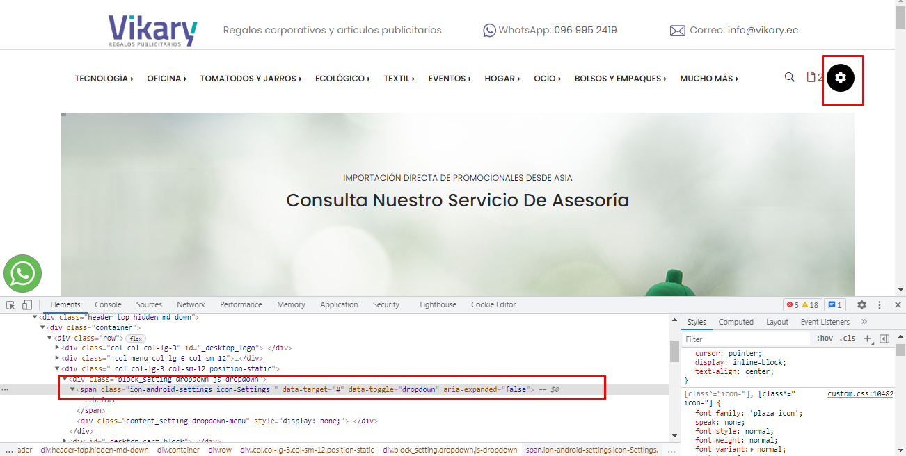Switch to the Elements tab
Image resolution: width=906 pixels, height=456 pixels.
[x=65, y=304]
